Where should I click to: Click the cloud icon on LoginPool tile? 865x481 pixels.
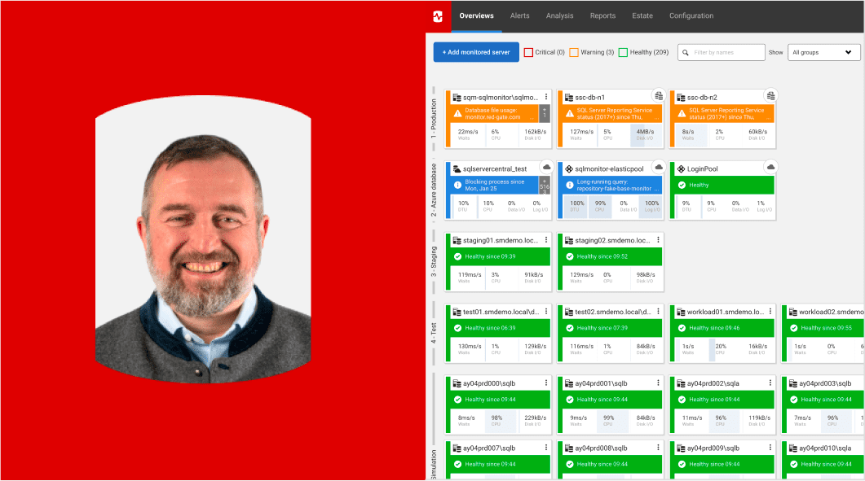tap(770, 168)
